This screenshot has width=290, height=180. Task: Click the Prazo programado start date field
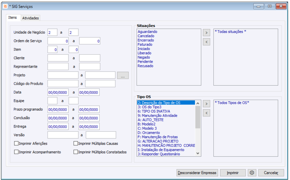click(x=58, y=110)
